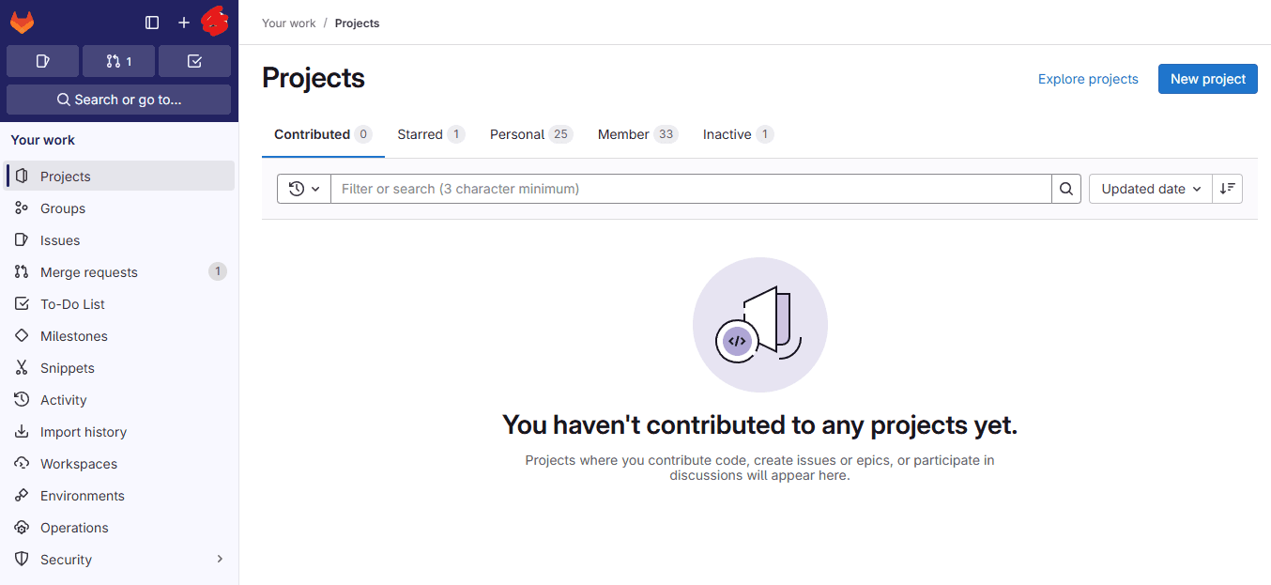Toggle the sidebar panel layout
This screenshot has width=1271, height=585.
[151, 22]
